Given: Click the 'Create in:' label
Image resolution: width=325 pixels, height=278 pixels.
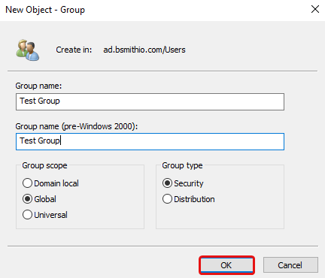Looking at the screenshot, I should 74,50.
